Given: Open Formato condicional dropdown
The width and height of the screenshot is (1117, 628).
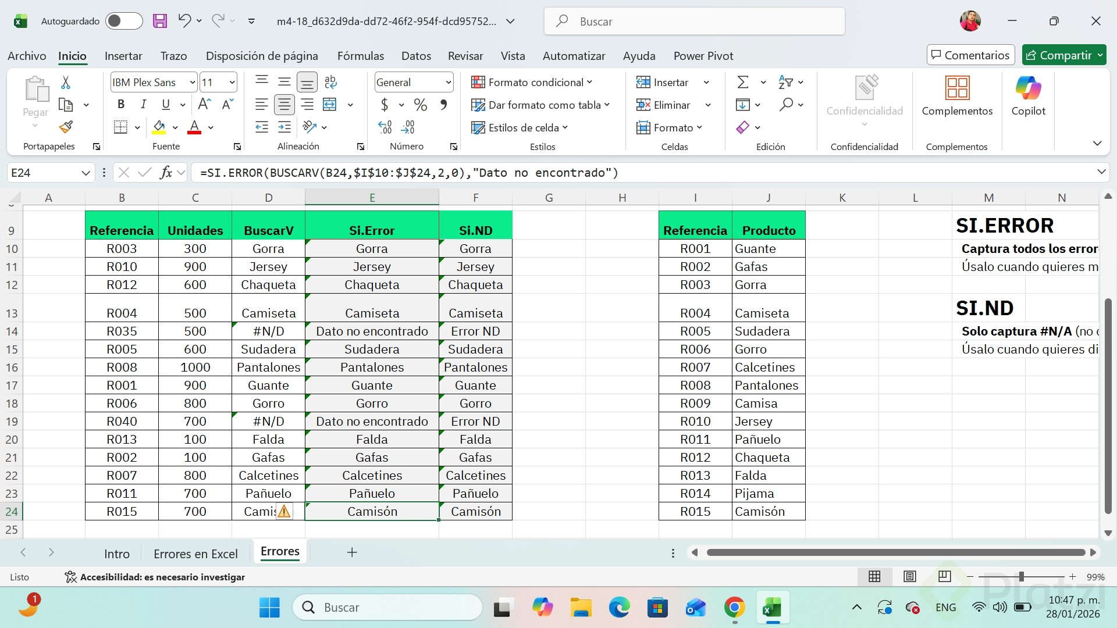Looking at the screenshot, I should click(x=532, y=83).
